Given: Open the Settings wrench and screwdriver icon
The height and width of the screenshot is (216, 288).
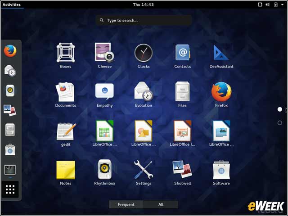Looking at the screenshot, I should 144,172.
